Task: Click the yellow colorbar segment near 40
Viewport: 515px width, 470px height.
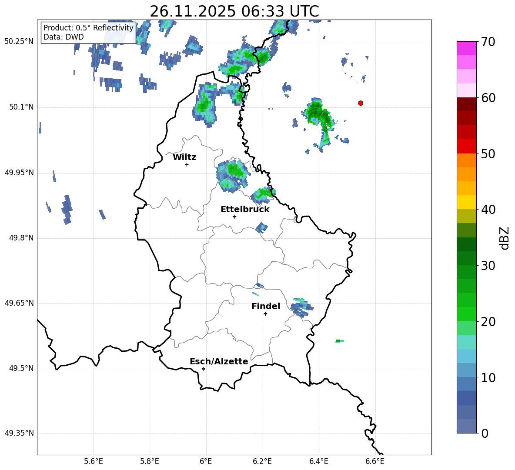Action: pyautogui.click(x=467, y=202)
